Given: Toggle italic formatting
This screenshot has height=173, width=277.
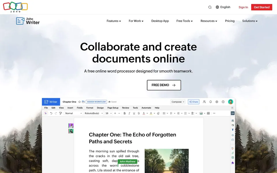Looking at the screenshot, I should click(x=129, y=113).
